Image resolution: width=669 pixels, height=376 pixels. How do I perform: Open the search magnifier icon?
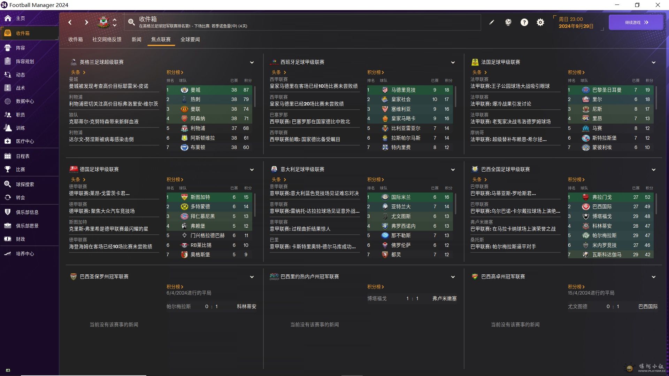pos(131,22)
